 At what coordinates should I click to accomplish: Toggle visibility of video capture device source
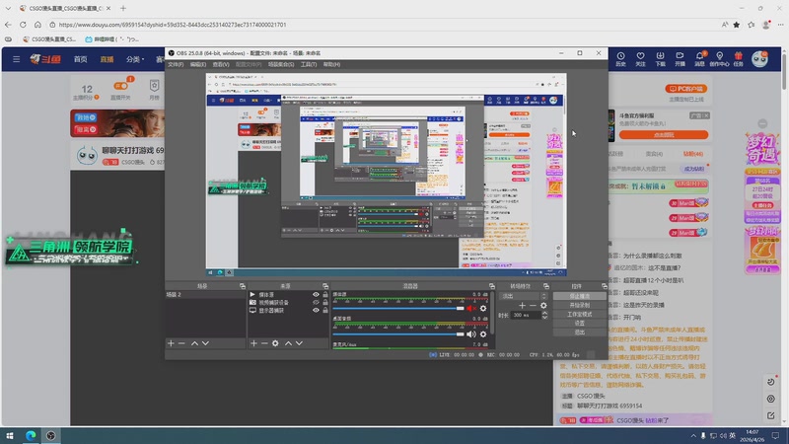tap(316, 303)
